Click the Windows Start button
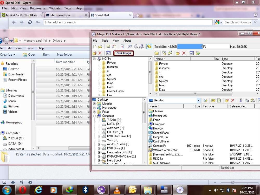The width and height of the screenshot is (260, 195). (7, 190)
